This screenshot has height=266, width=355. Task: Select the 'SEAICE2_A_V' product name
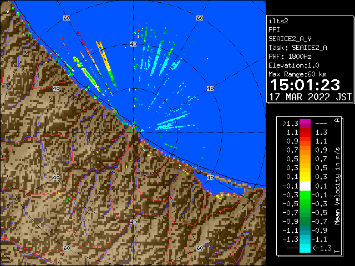pos(290,39)
